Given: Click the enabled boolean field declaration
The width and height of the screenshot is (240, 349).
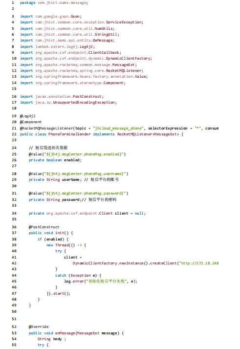Looking at the screenshot, I should tap(55, 160).
